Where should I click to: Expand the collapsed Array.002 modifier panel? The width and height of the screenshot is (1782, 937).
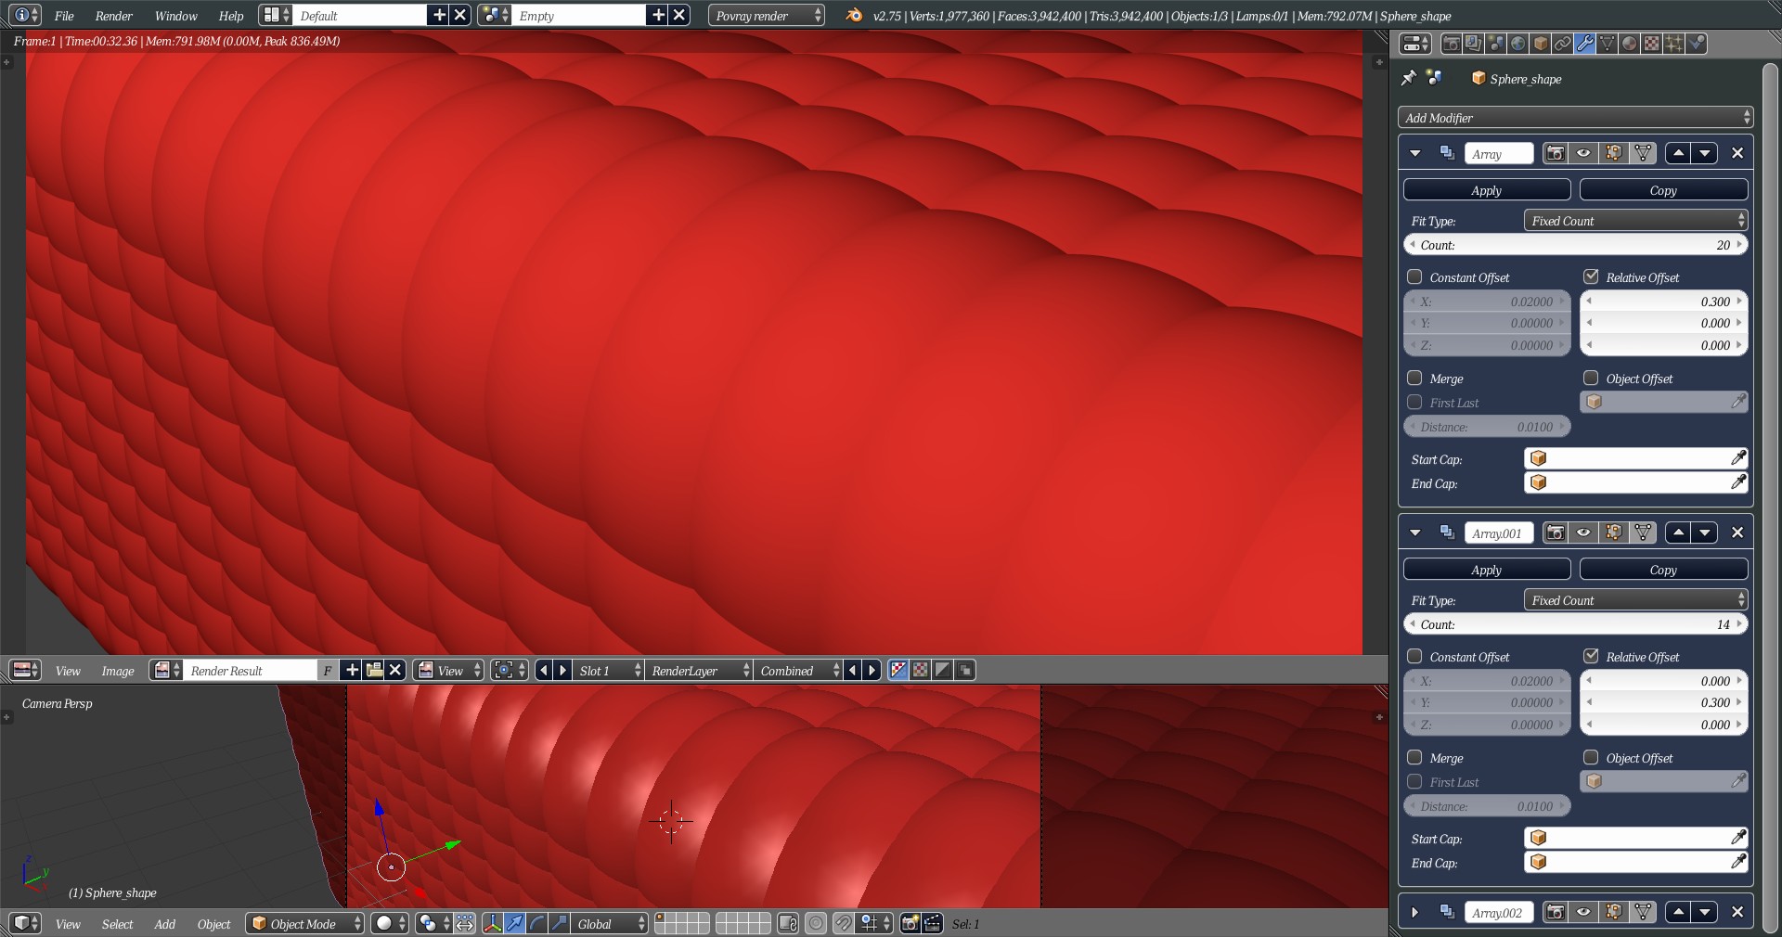pyautogui.click(x=1414, y=912)
